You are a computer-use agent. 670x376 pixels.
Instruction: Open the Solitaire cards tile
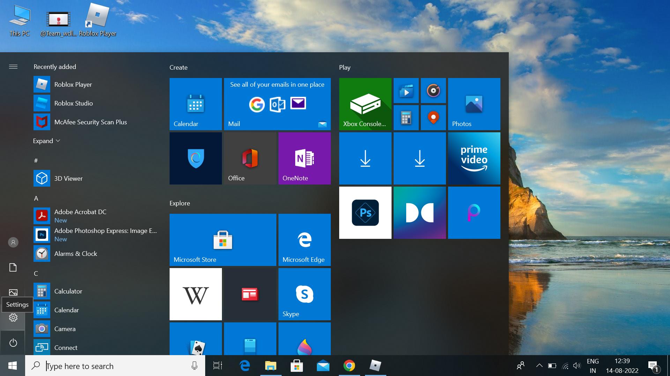pyautogui.click(x=195, y=339)
